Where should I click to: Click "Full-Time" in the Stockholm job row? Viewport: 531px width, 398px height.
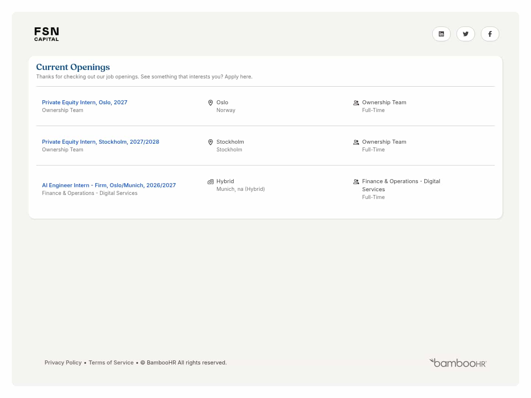pyautogui.click(x=373, y=150)
